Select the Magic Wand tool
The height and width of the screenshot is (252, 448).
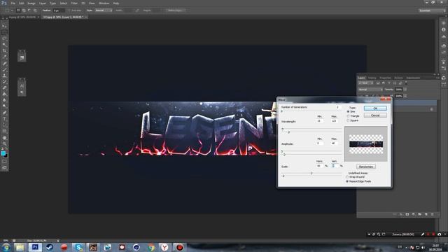tap(4, 45)
